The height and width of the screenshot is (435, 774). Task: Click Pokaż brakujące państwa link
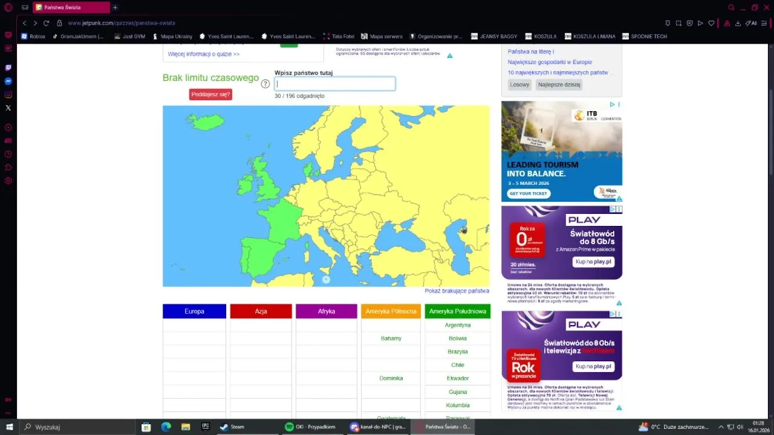click(x=457, y=291)
